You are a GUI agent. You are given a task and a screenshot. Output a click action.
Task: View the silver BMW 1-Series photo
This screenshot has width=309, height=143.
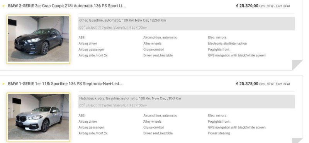(38, 117)
